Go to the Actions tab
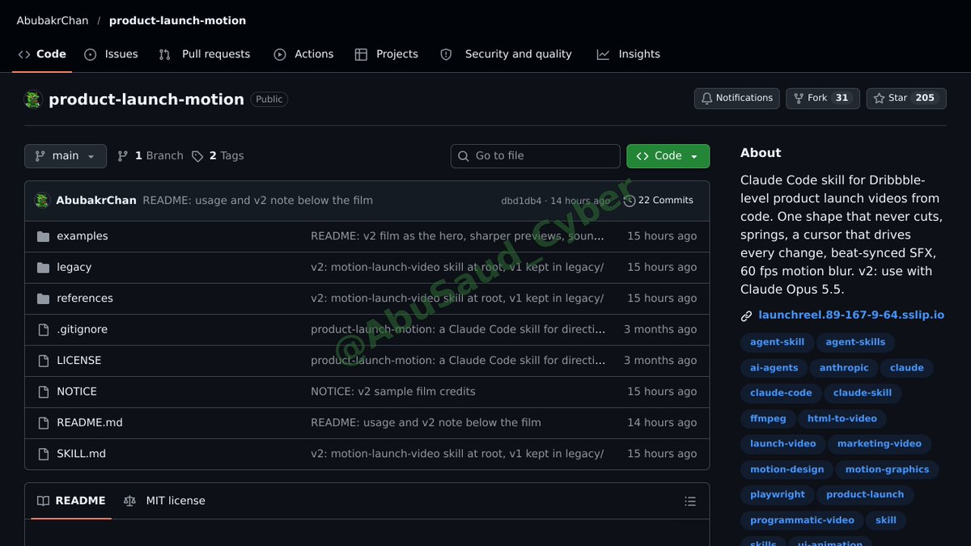Image resolution: width=971 pixels, height=546 pixels. [303, 54]
